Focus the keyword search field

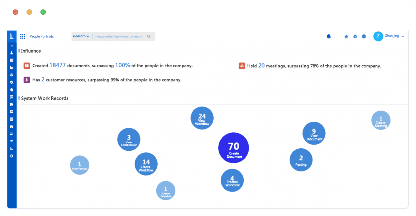(119, 36)
